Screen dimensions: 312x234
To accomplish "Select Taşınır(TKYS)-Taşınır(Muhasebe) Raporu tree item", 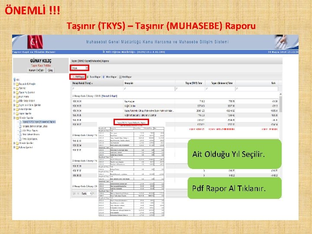I will tap(39, 122).
